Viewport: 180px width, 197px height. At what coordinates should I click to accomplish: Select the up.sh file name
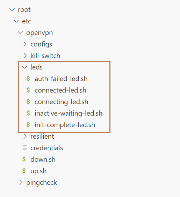click(x=38, y=171)
